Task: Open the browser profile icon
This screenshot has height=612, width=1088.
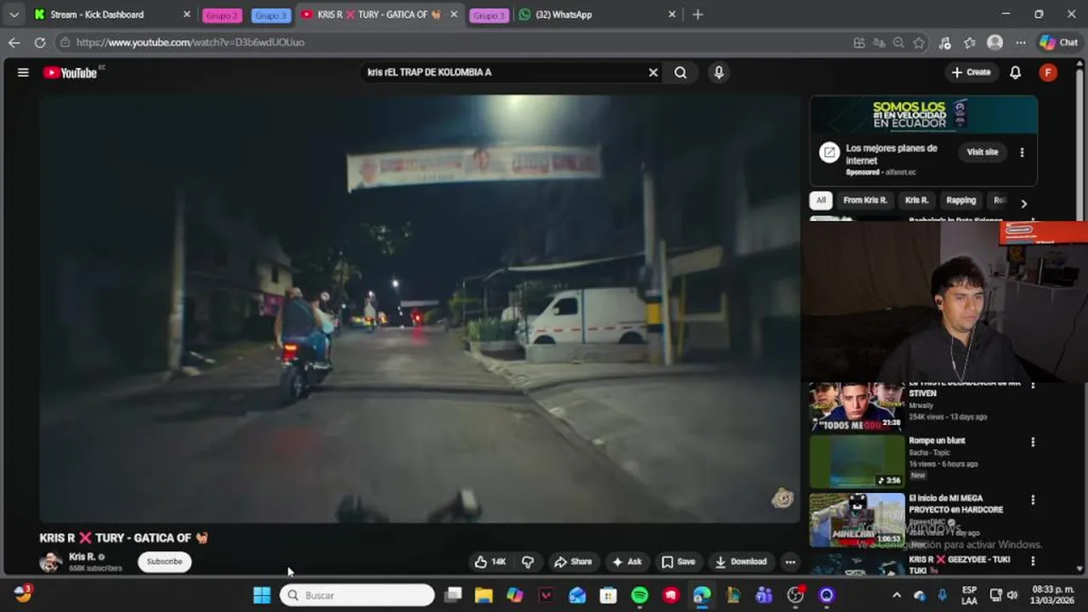Action: point(994,42)
